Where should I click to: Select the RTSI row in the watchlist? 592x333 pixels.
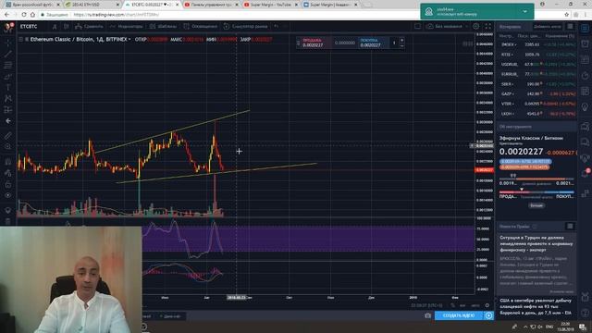coord(537,55)
